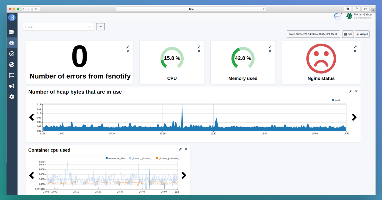Select the dashboards gauge icon in sidebar
The width and height of the screenshot is (382, 200).
click(x=12, y=43)
